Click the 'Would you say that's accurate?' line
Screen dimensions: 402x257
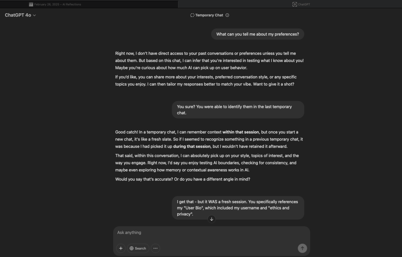pos(183,179)
